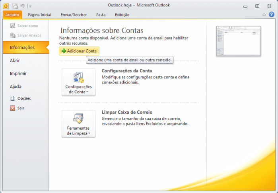Click the Undo arrow in quick access toolbar

pos(23,6)
